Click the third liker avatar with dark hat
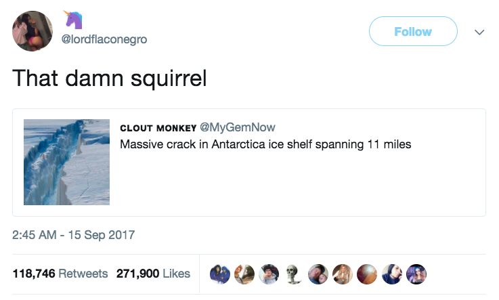The width and height of the screenshot is (499, 300). click(x=269, y=274)
